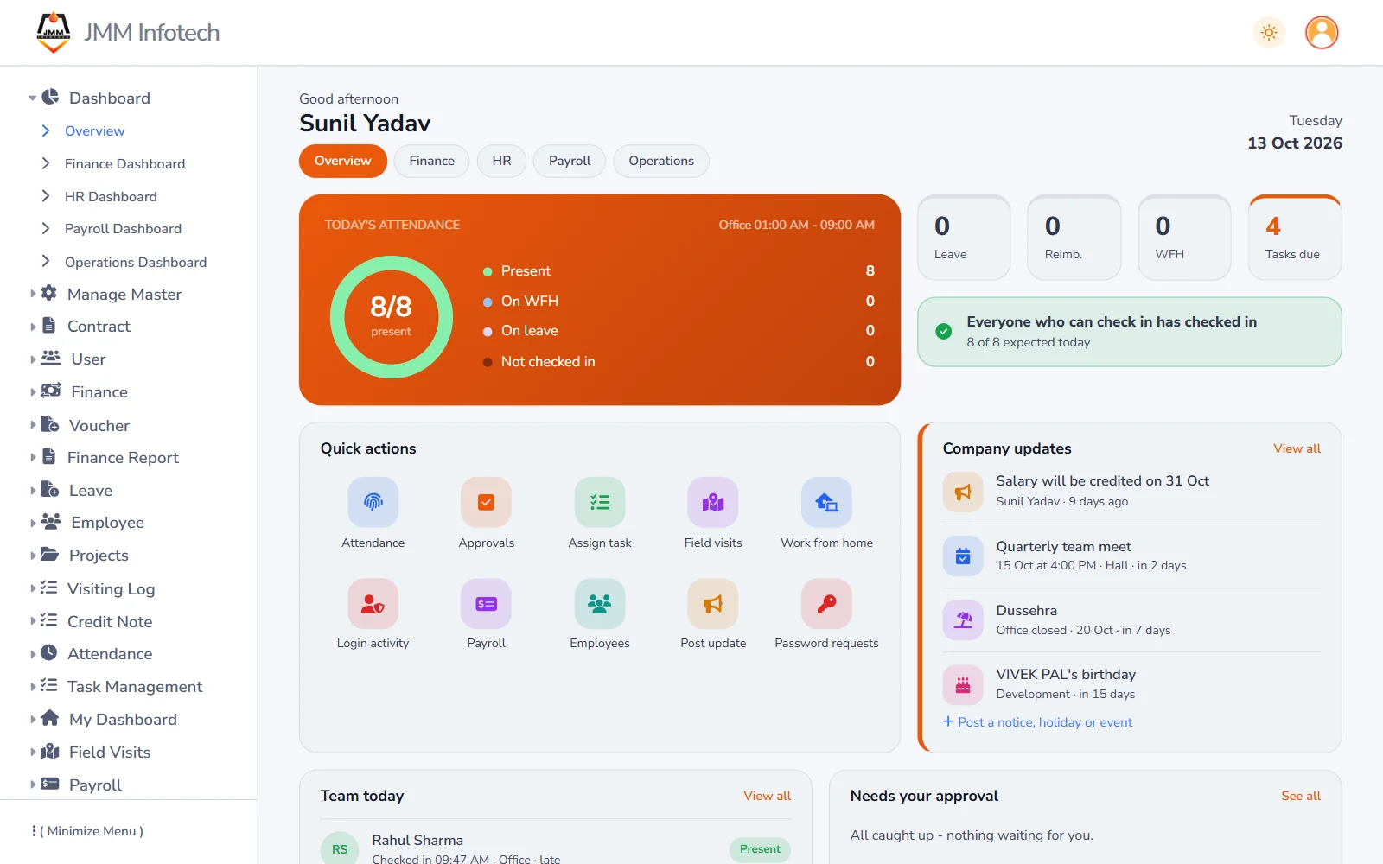Viewport: 1383px width, 864px height.
Task: Expand the Leave menu section
Action: coord(33,490)
